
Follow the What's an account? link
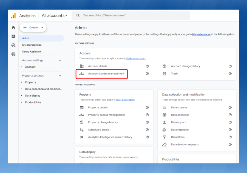point(136,58)
